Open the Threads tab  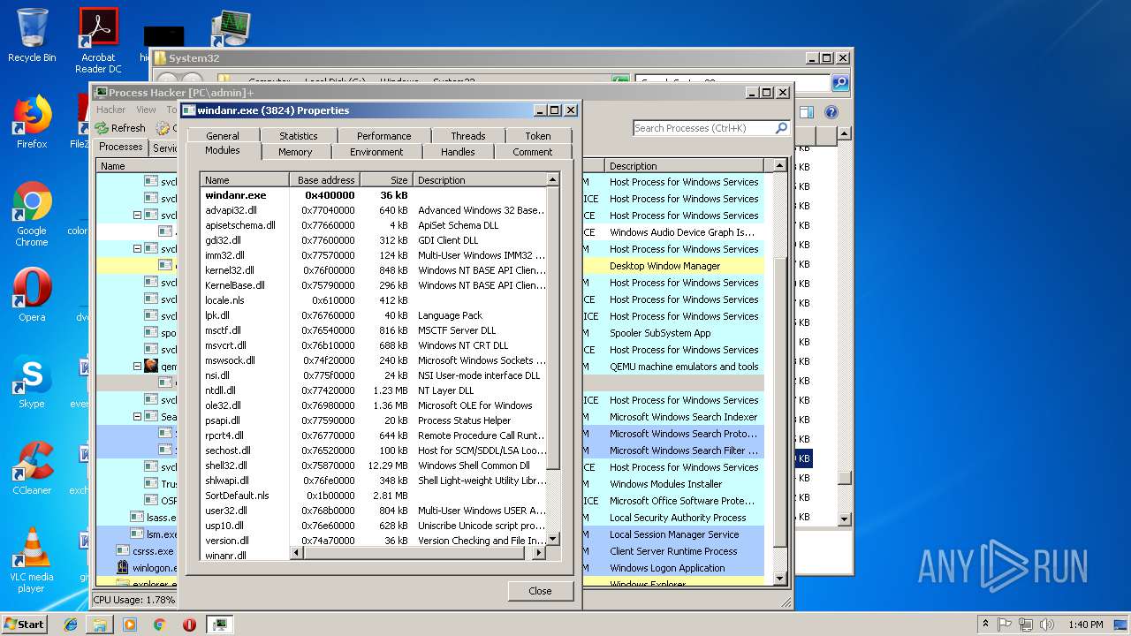point(467,136)
